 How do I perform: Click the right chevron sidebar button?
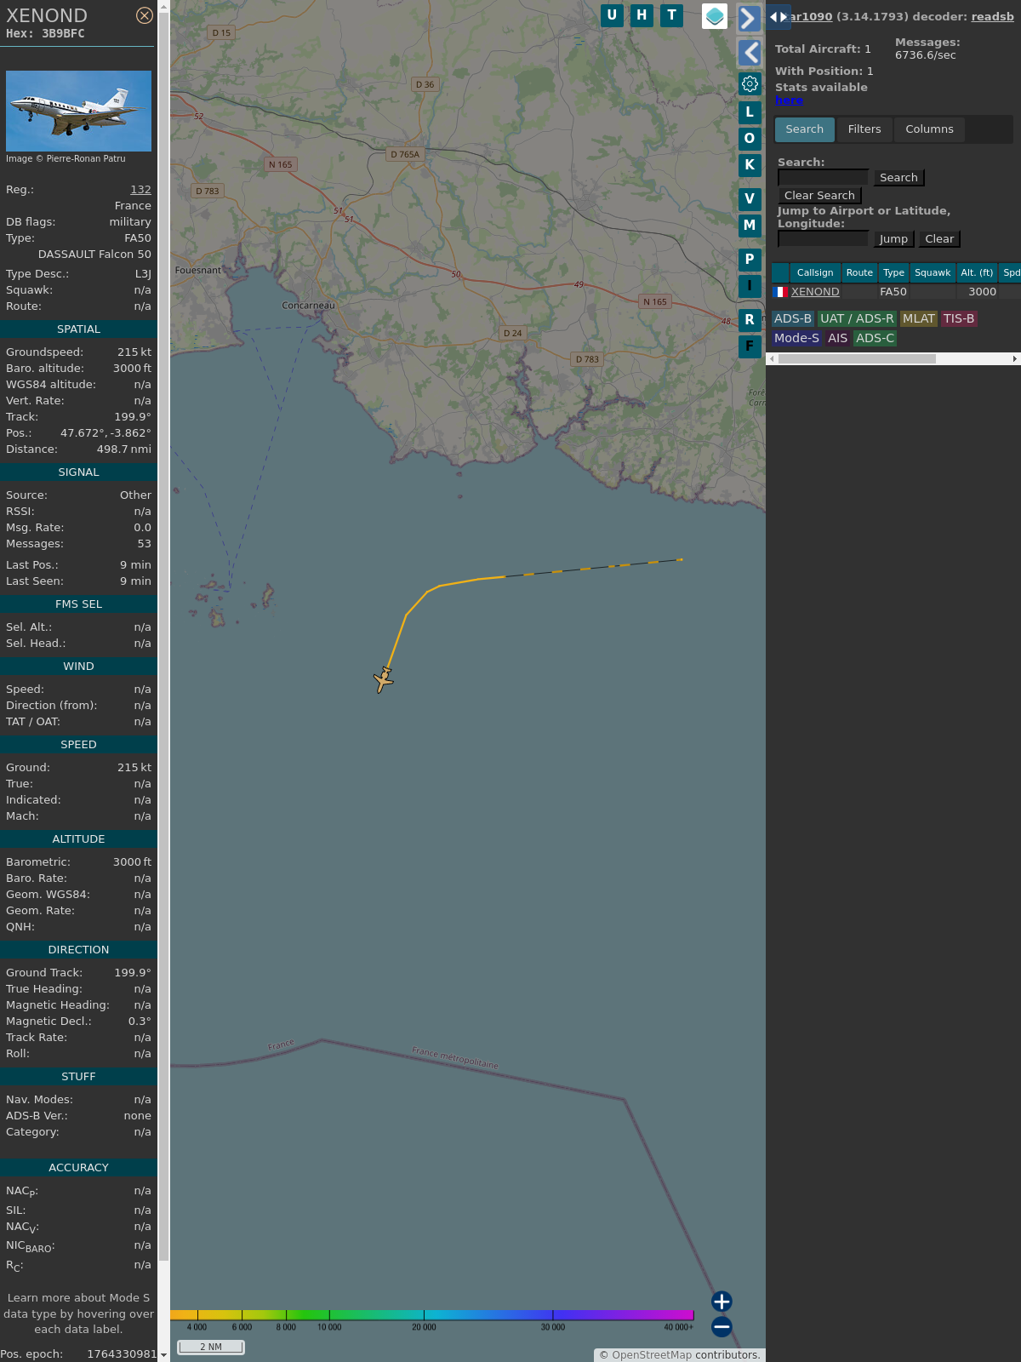(750, 18)
